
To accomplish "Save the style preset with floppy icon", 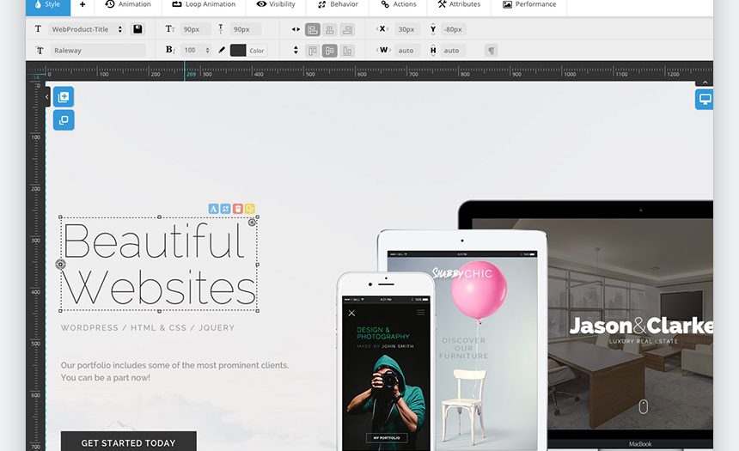I will pos(137,29).
